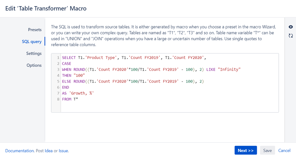296x157 pixels.
Task: Open the Documentation link
Action: (x=20, y=151)
